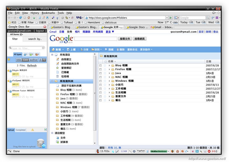Sort Docs Bar list descending
229x162 pixels.
(x=44, y=60)
